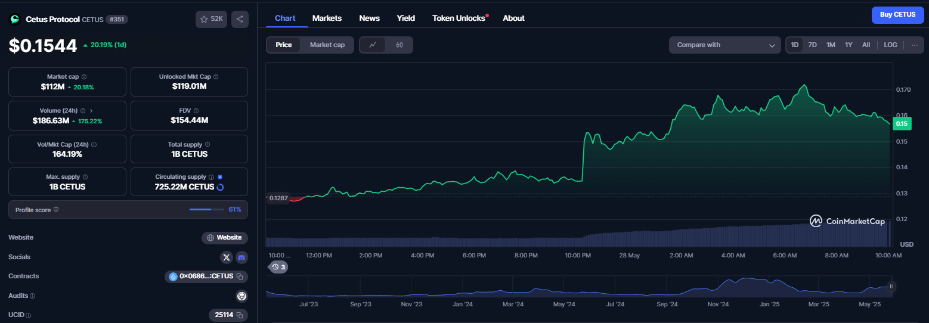The height and width of the screenshot is (323, 929).
Task: Show Audits info icon
Action: (x=32, y=296)
